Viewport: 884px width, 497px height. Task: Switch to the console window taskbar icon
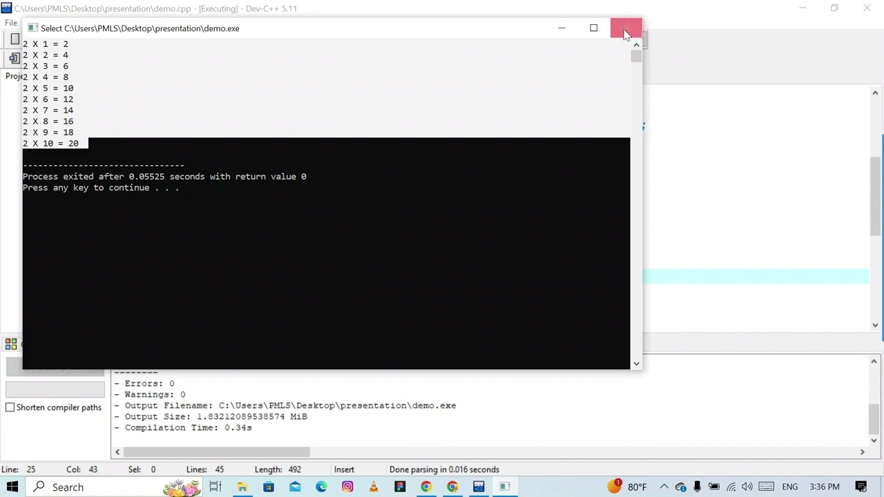click(x=505, y=487)
